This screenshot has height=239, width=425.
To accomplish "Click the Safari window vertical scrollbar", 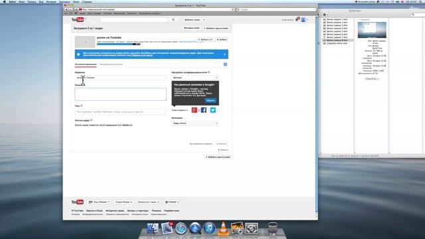I will [x=317, y=114].
